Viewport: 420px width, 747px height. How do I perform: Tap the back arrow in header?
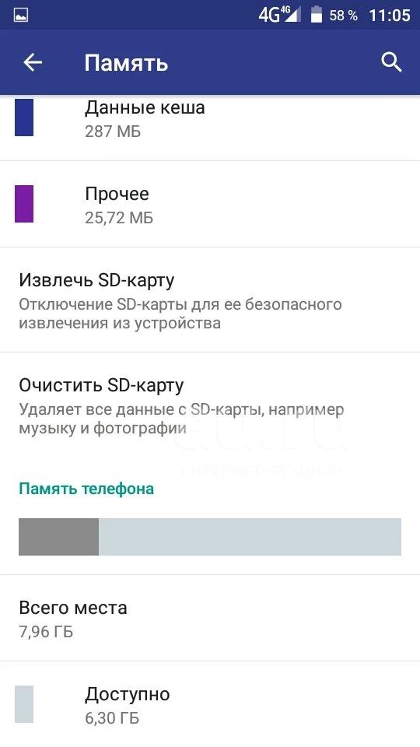click(33, 62)
